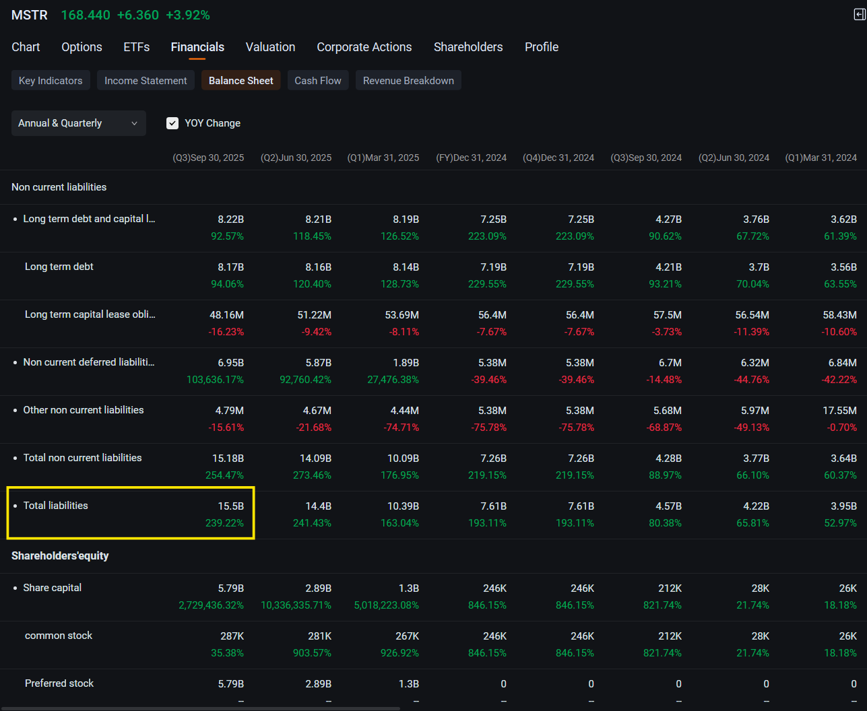Show the Income Statement section
This screenshot has width=867, height=711.
click(146, 81)
